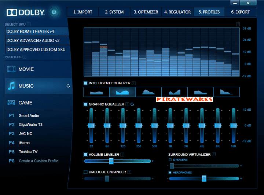Click the Dialogue Enhancer slider handle
Viewport: 264px width, 195px height.
pos(107,179)
